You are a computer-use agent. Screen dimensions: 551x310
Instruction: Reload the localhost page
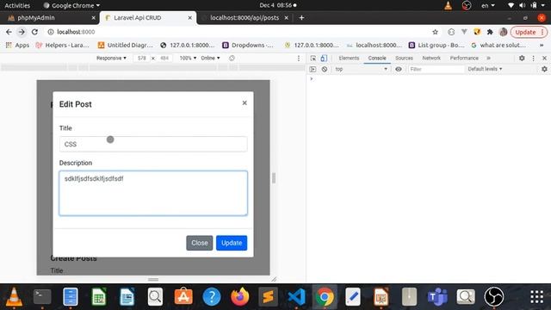34,32
